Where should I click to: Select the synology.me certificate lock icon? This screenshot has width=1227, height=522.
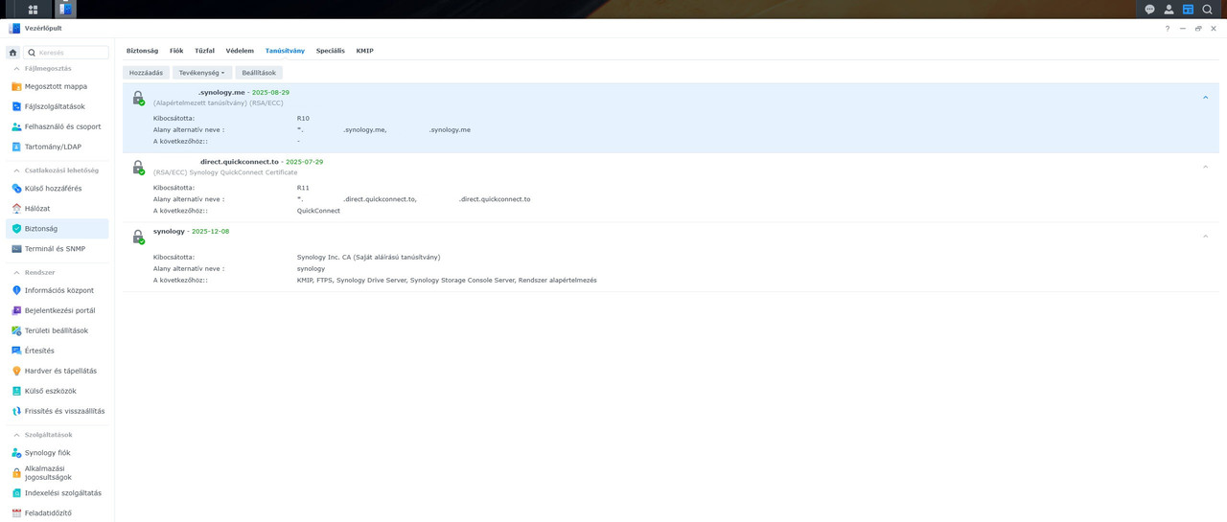(x=138, y=98)
